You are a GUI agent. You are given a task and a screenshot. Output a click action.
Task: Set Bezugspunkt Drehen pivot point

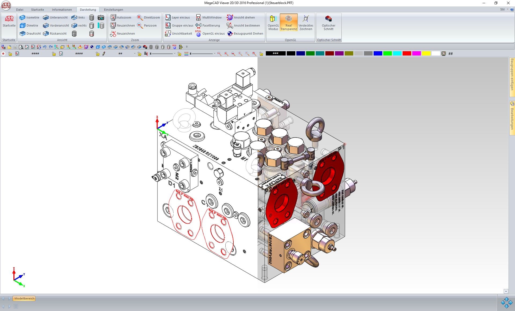coord(245,34)
